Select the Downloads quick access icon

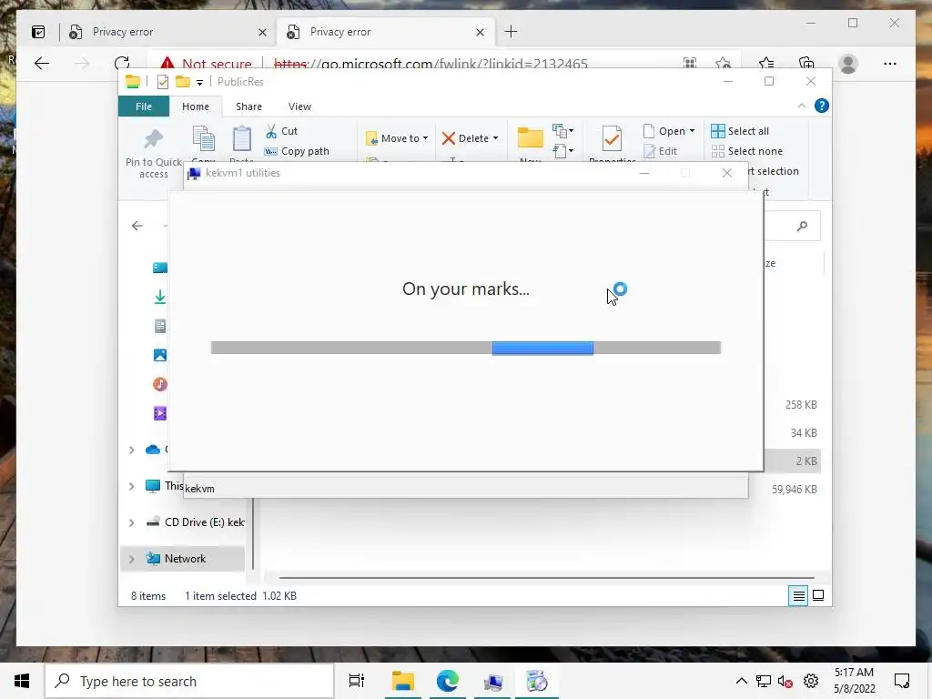point(160,297)
